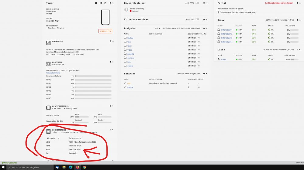The image size is (304, 170).
Task: Click the stop array icon in Tower header
Action: [96, 3]
